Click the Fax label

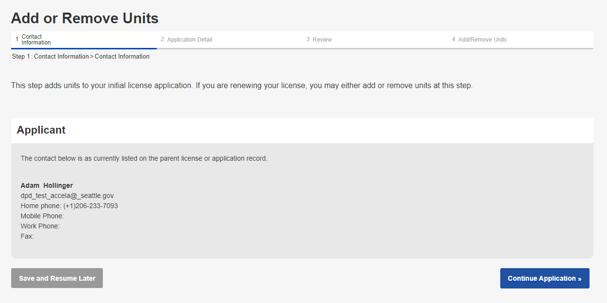coord(27,236)
